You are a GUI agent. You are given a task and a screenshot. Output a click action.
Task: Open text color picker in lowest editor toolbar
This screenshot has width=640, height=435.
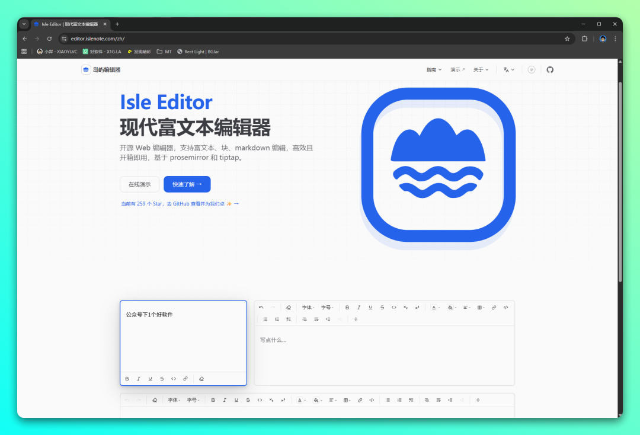(302, 400)
